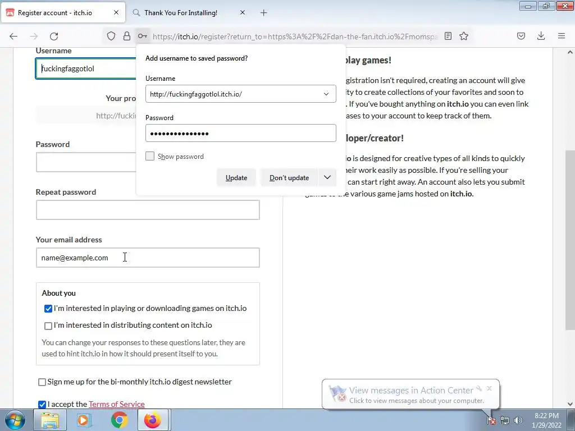
Task: Select the Register account - itch.io tab
Action: click(54, 13)
